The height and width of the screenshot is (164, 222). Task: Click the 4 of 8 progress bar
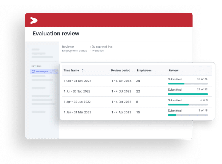click(188, 105)
